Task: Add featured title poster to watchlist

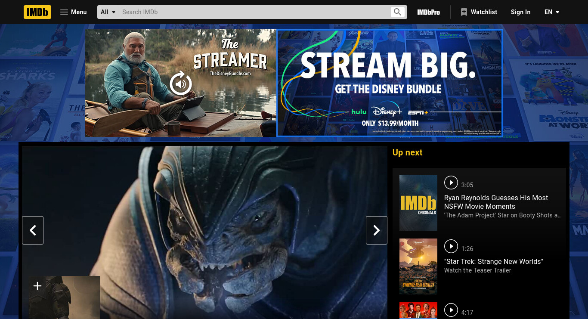Action: point(37,286)
